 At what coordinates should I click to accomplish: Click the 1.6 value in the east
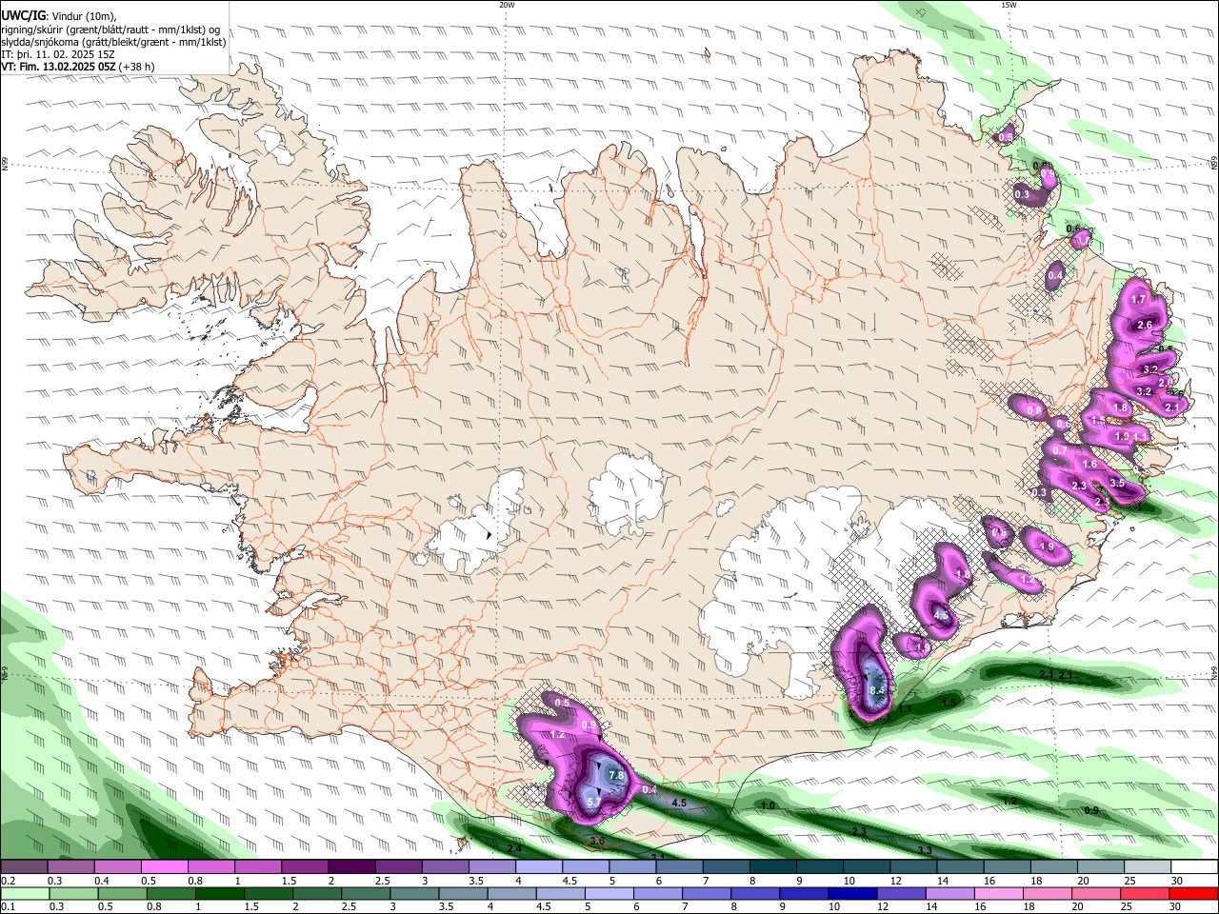pos(1090,465)
